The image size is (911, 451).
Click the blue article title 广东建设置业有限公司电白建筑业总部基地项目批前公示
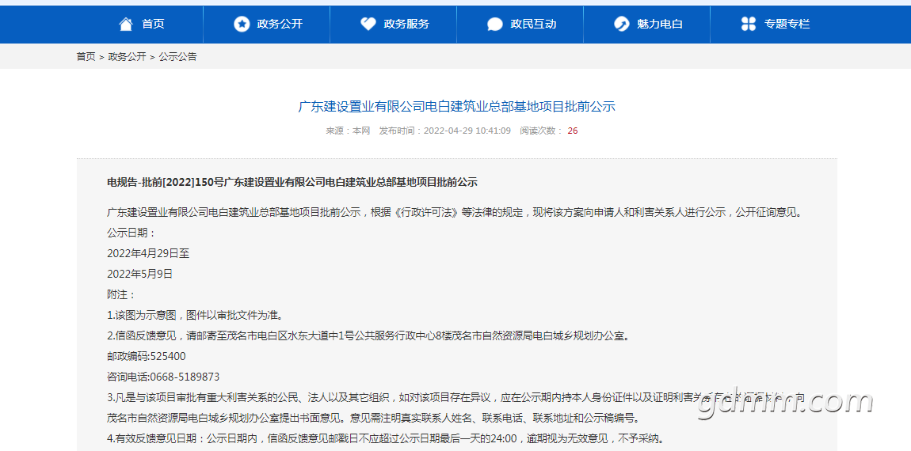(x=456, y=106)
